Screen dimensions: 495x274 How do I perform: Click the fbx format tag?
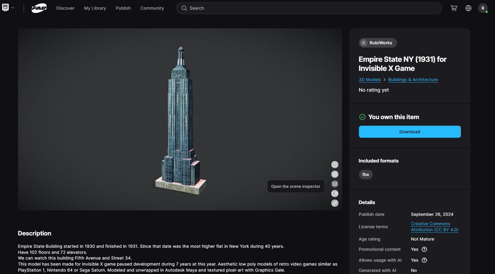click(365, 175)
